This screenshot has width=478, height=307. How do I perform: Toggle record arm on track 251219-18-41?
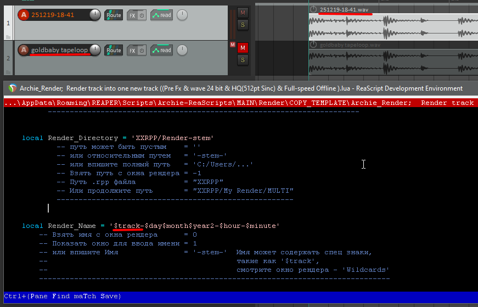tap(24, 15)
